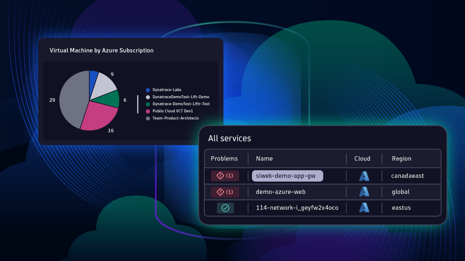The width and height of the screenshot is (465, 261).
Task: Open the Region column header
Action: pos(402,159)
